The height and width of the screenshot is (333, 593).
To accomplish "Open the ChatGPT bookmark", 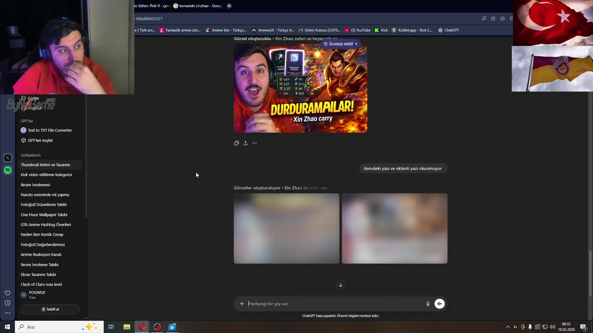I will point(448,30).
